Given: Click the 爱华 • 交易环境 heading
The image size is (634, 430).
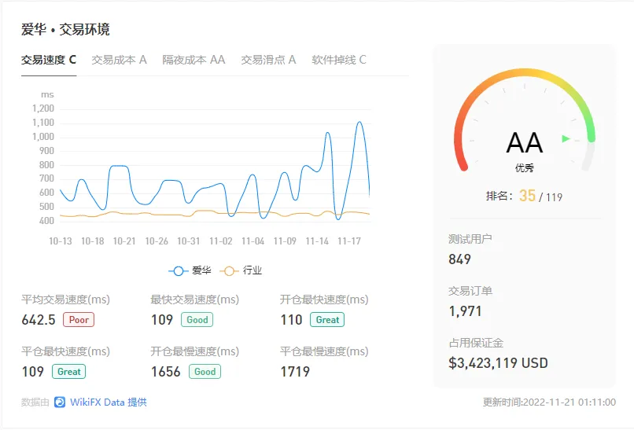Looking at the screenshot, I should tap(65, 30).
